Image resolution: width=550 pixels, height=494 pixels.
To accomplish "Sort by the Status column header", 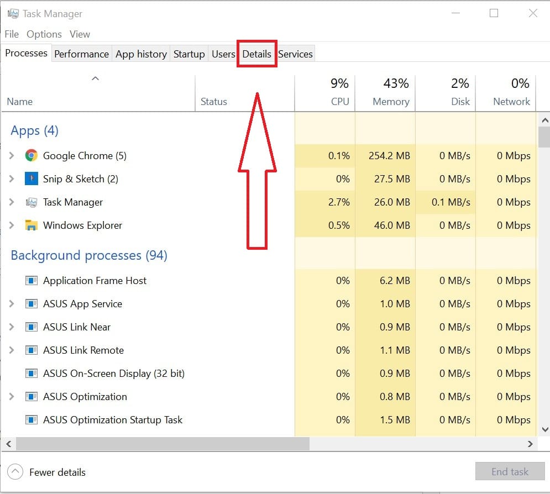I will tap(245, 93).
